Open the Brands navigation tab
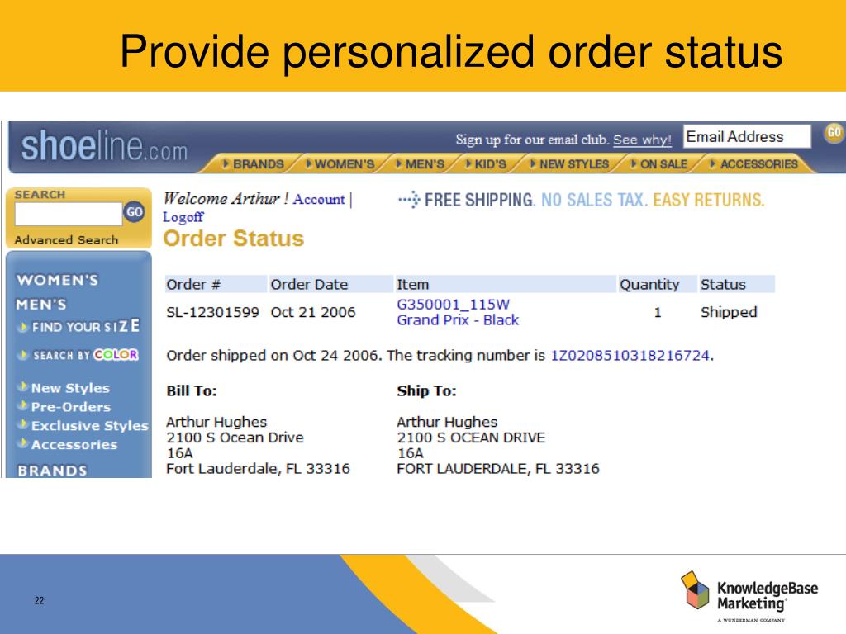Viewport: 846px width, 634px height. pos(253,164)
